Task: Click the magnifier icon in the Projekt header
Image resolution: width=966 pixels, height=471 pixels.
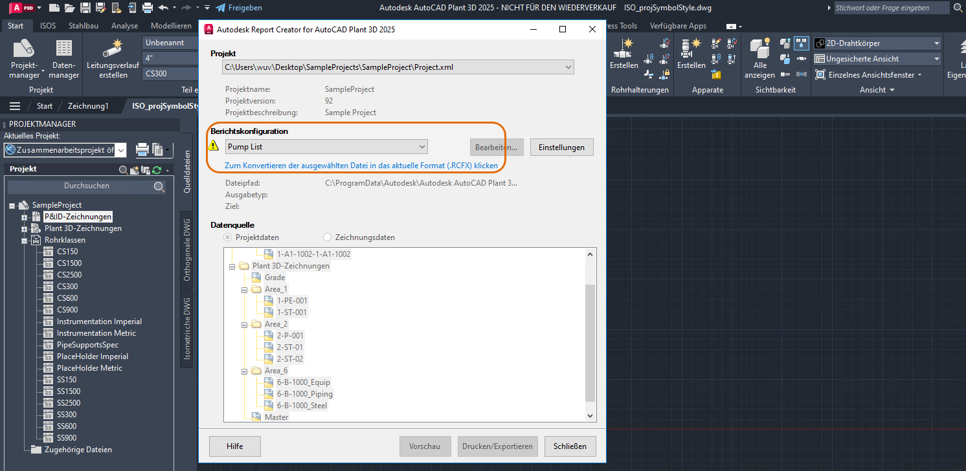Action: click(124, 170)
